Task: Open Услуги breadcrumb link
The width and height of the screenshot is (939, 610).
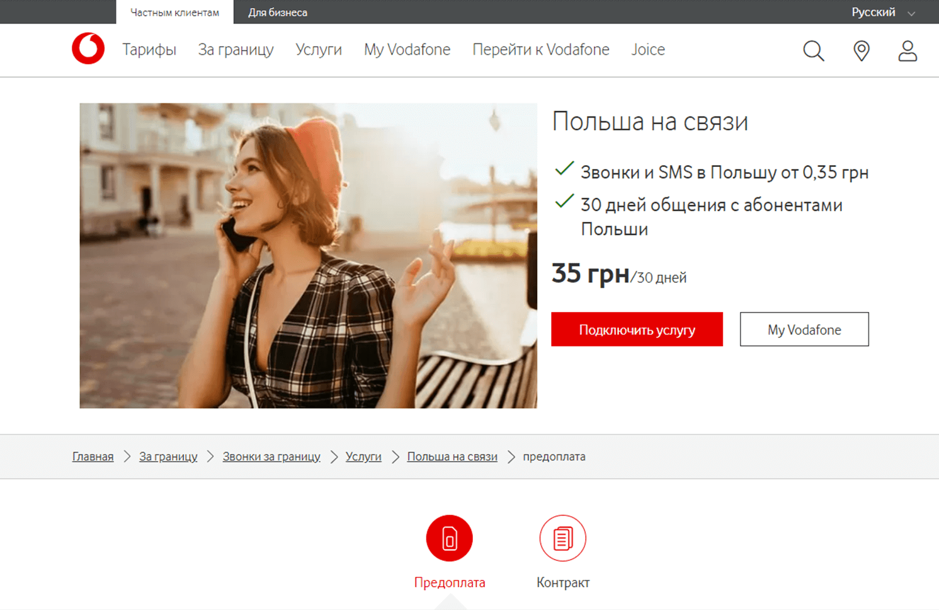Action: 363,456
